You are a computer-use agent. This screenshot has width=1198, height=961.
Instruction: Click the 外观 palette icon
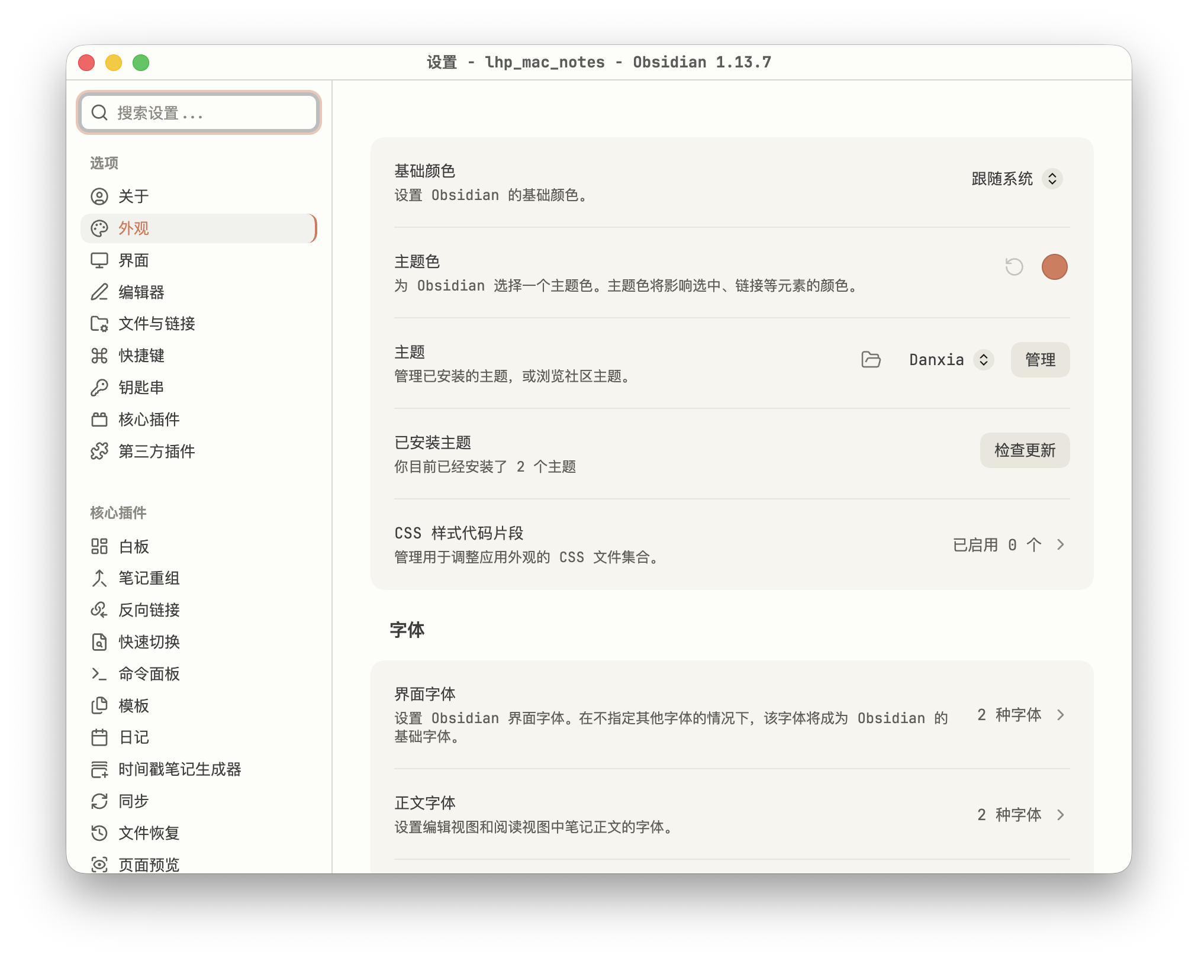[99, 228]
